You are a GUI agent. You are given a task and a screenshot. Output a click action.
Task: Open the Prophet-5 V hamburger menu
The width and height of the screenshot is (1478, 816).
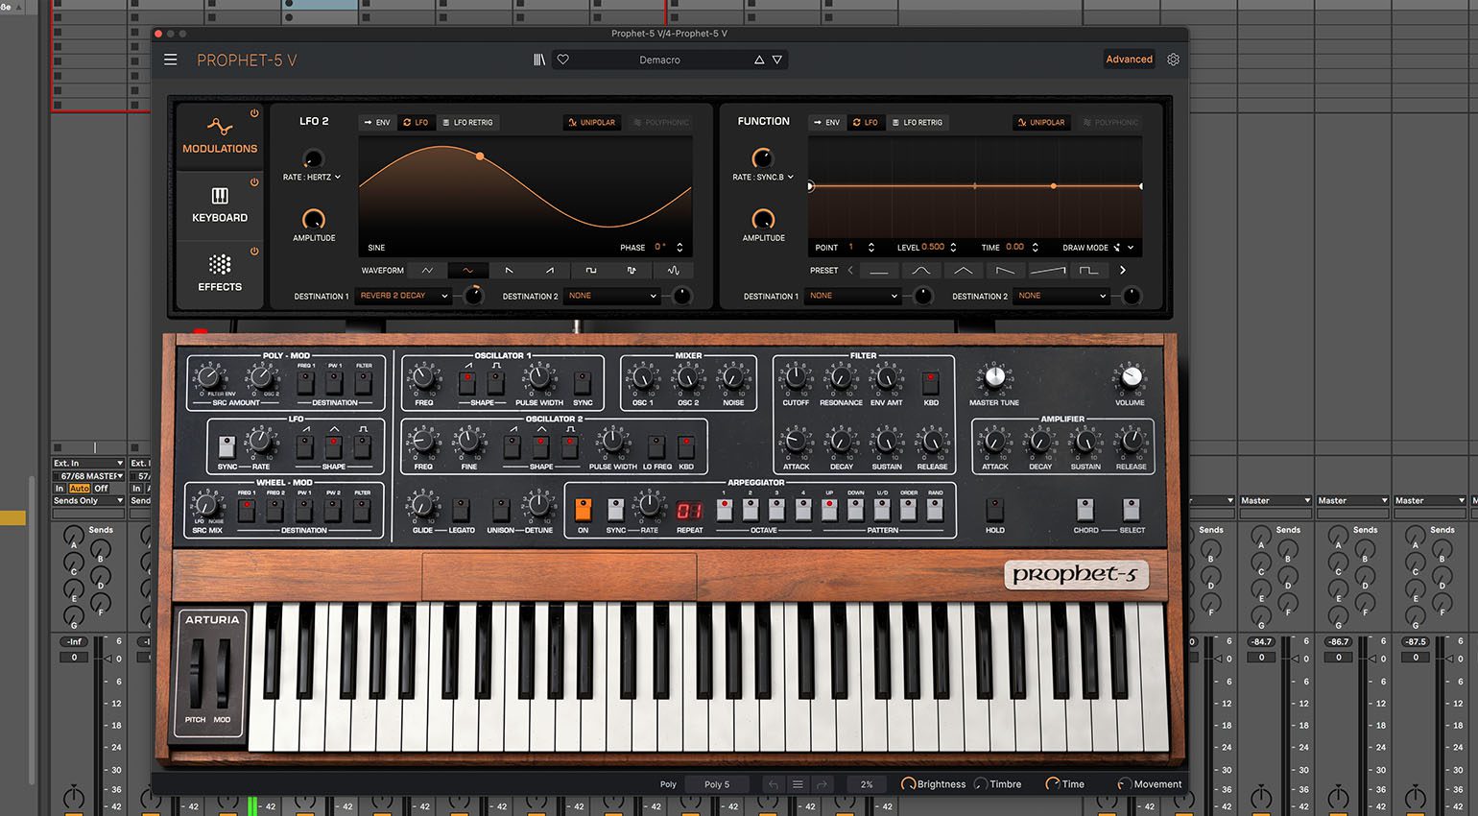171,60
